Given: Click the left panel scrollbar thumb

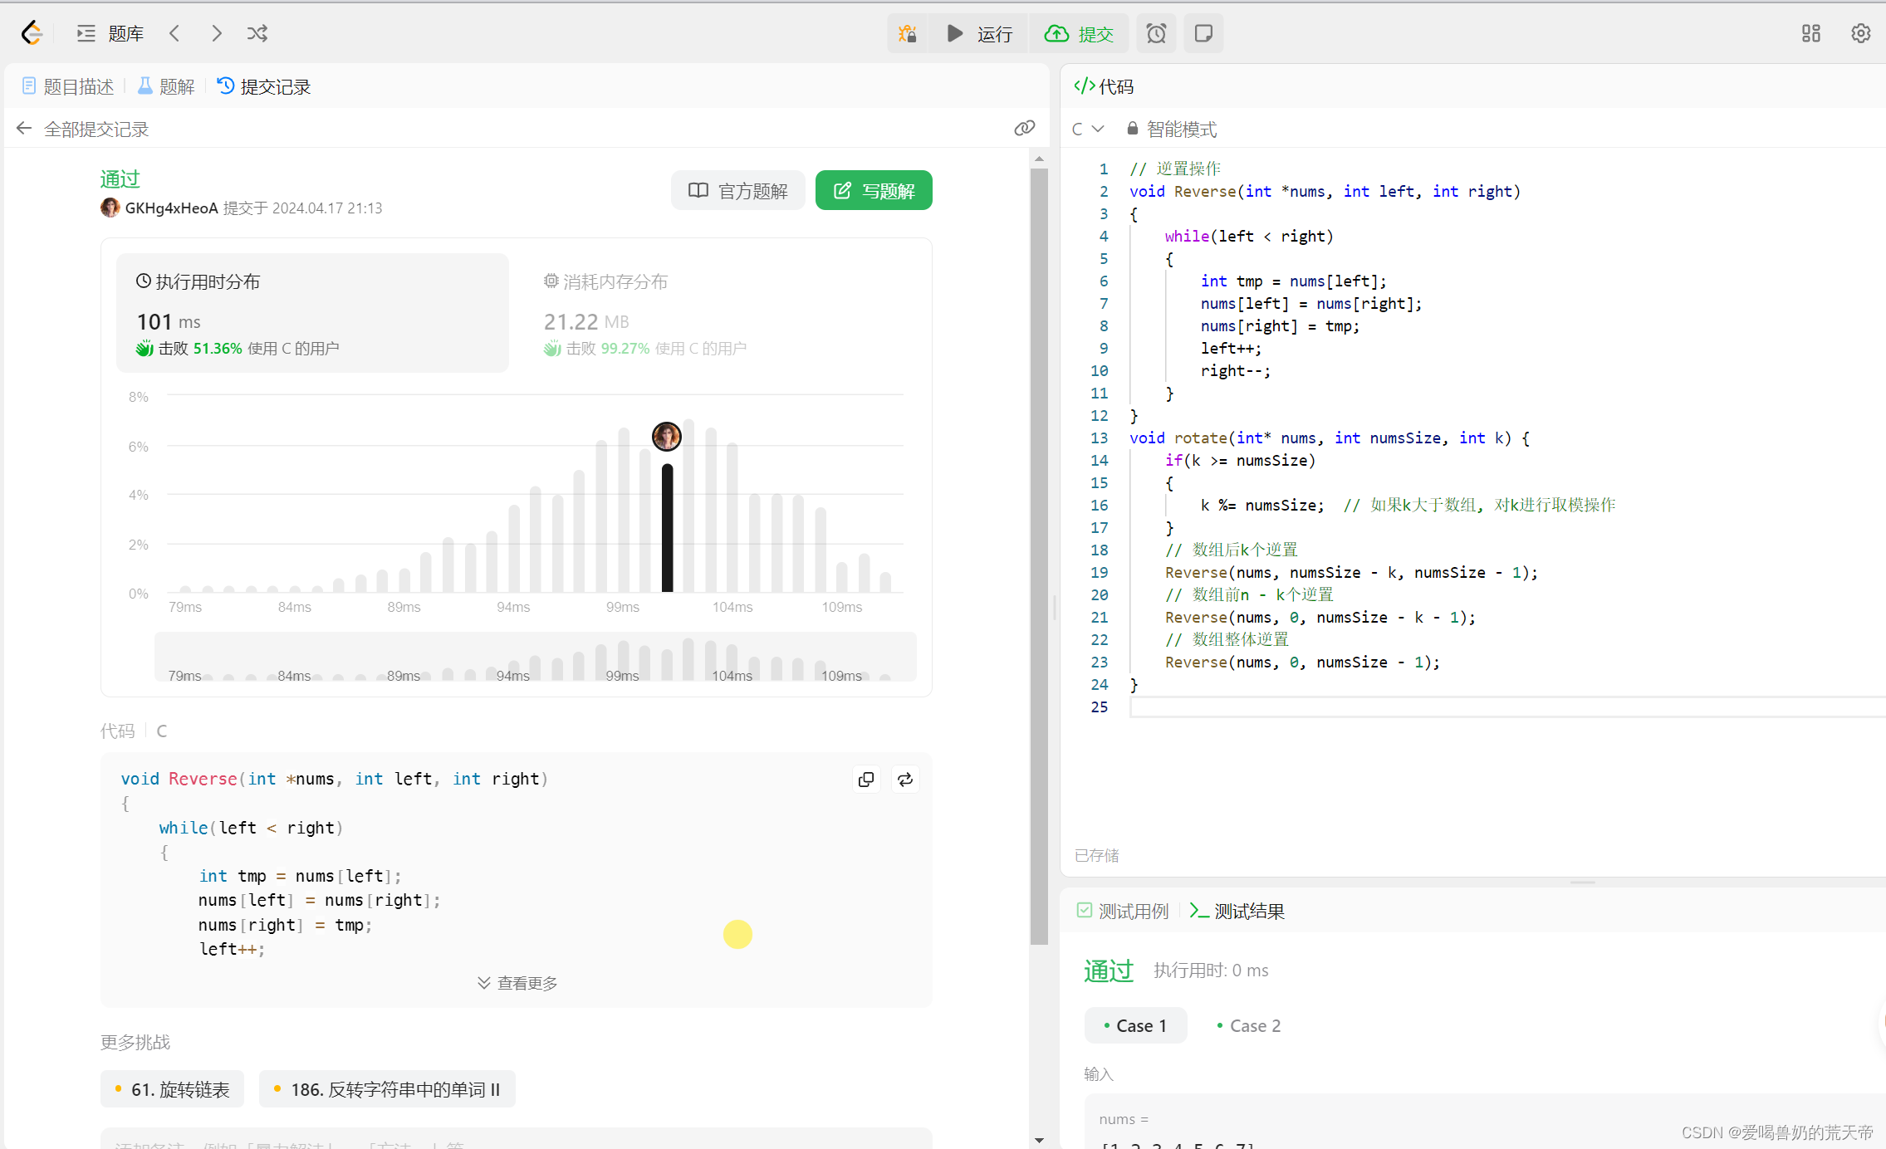Looking at the screenshot, I should coord(1039,556).
